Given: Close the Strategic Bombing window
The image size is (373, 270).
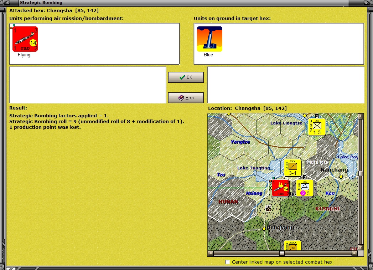Looking at the screenshot, I should click(x=367, y=2).
